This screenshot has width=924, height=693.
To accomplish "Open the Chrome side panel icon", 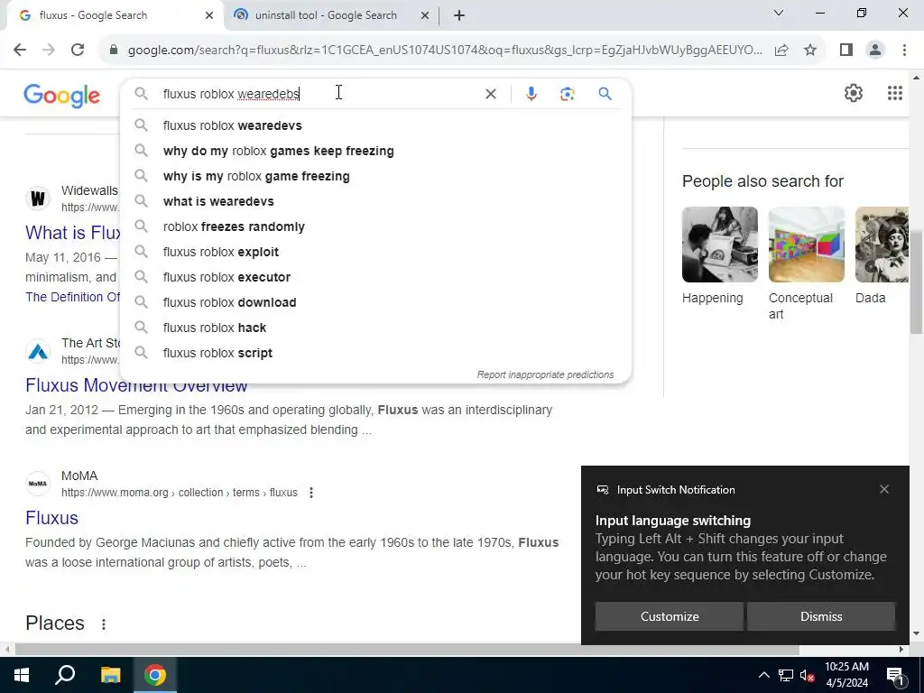I will pyautogui.click(x=846, y=51).
